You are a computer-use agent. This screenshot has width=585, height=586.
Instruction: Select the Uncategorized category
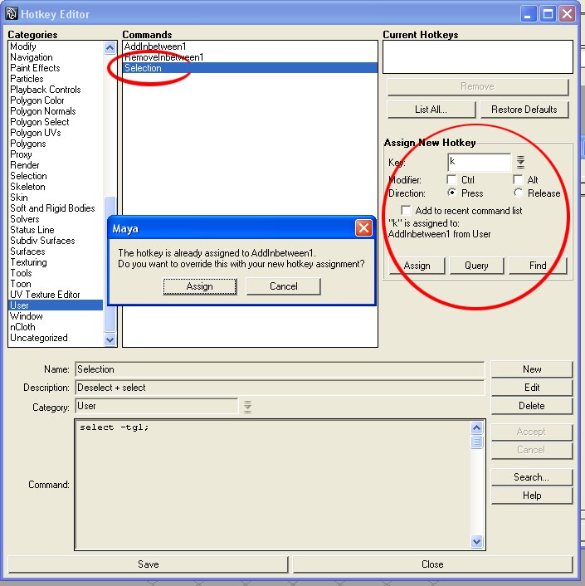[x=56, y=338]
